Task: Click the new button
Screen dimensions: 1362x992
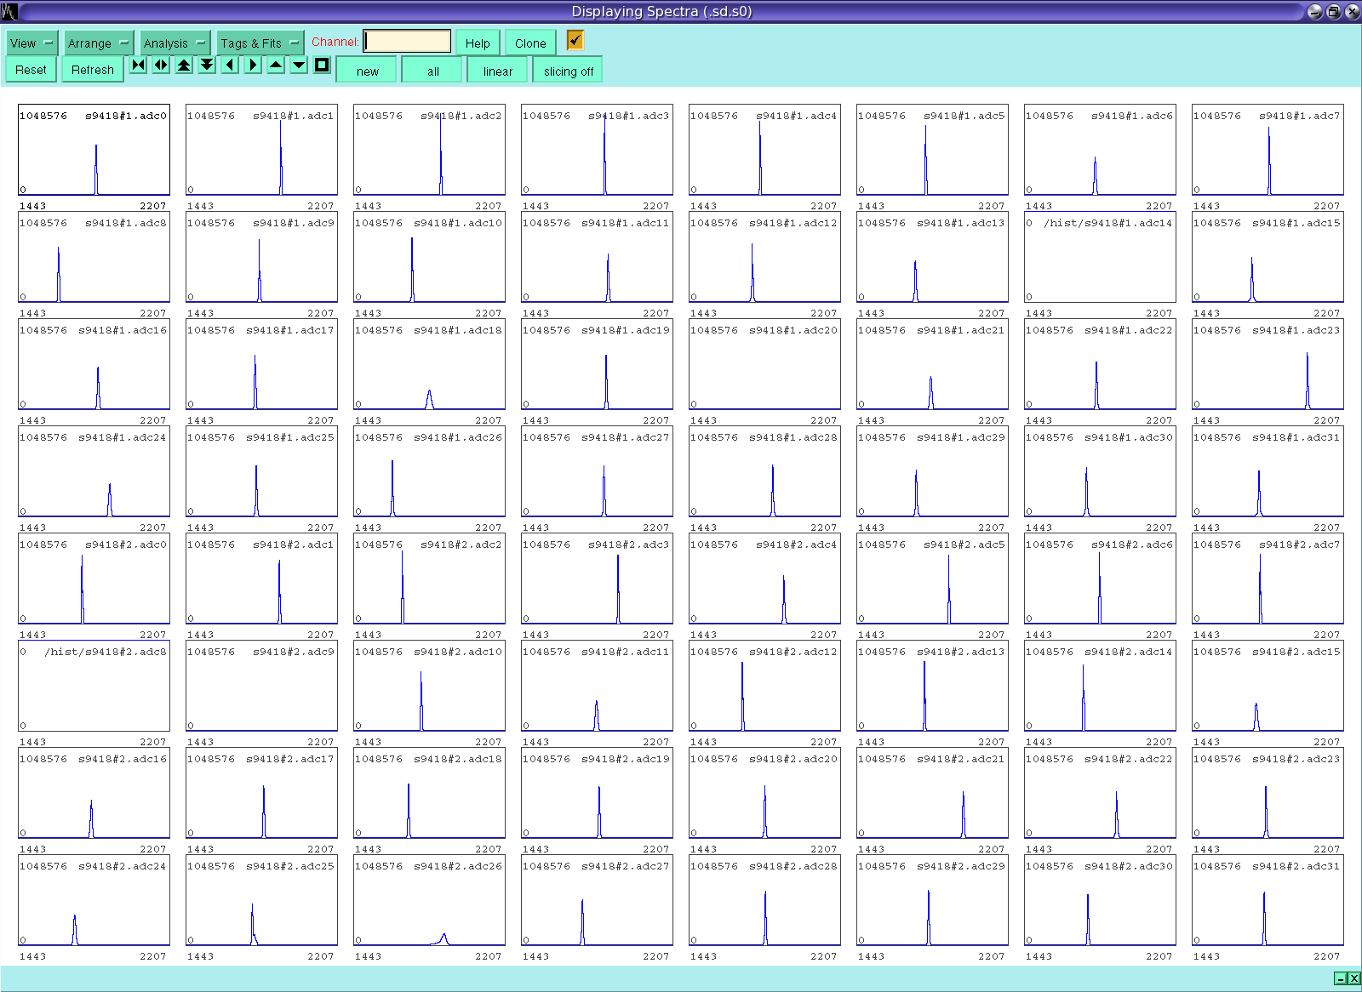Action: coord(368,71)
